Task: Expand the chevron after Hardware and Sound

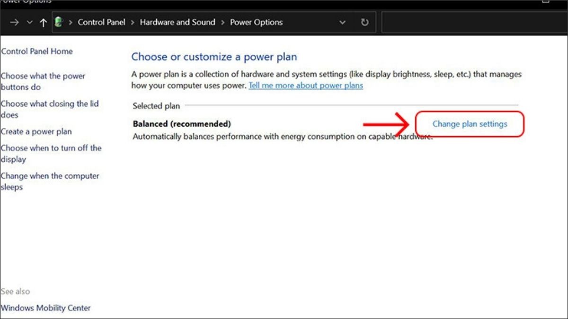Action: point(222,22)
